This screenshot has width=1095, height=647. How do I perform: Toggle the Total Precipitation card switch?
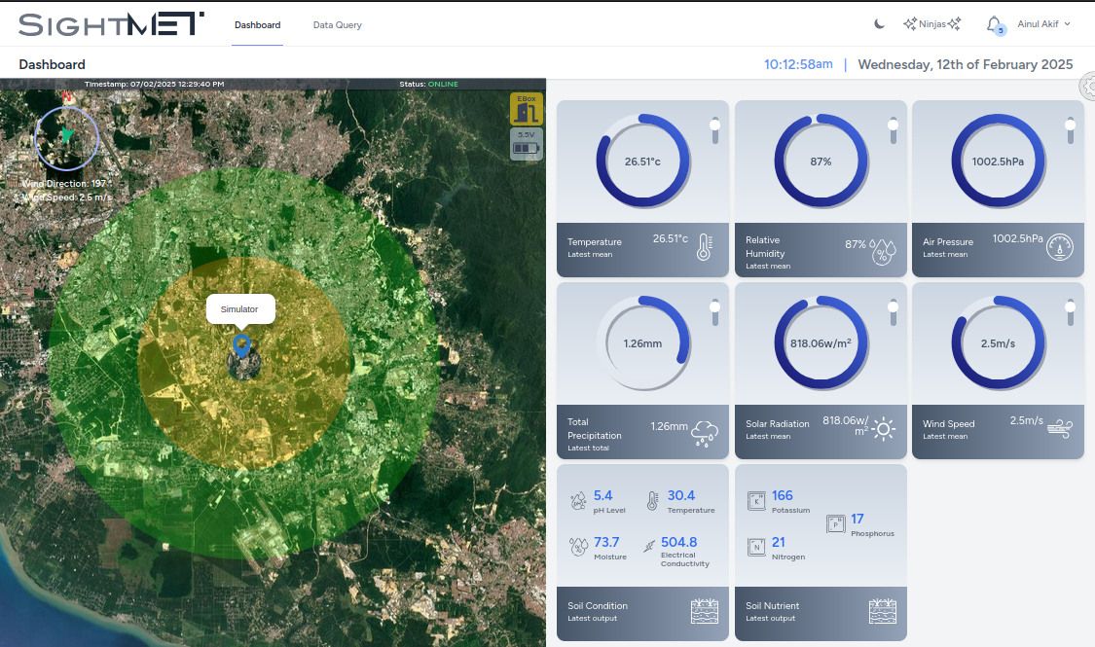(715, 312)
